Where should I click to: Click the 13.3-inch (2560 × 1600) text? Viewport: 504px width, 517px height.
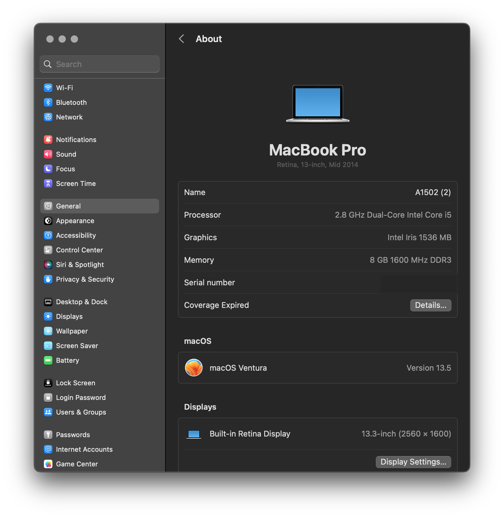[406, 434]
